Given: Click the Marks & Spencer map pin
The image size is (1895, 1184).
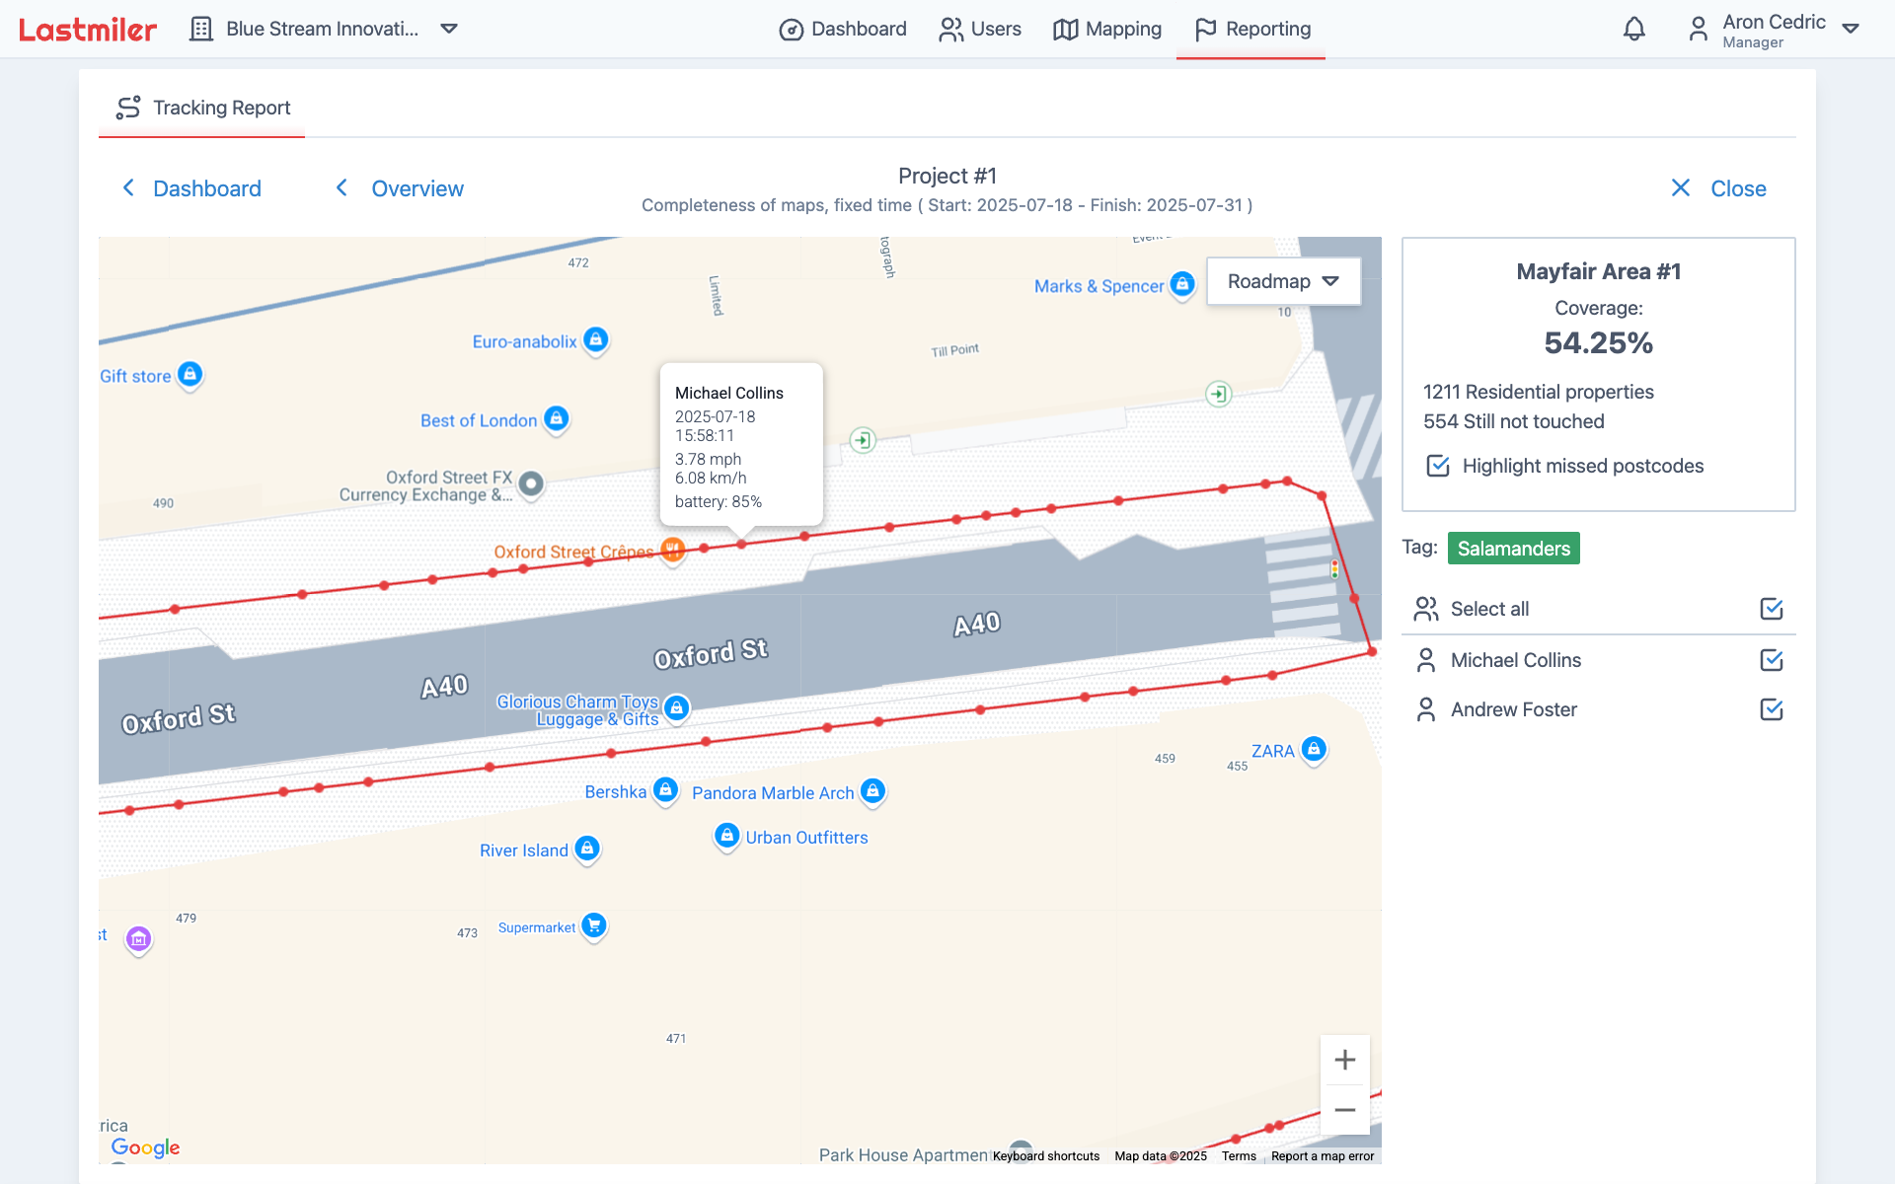Looking at the screenshot, I should point(1182,285).
